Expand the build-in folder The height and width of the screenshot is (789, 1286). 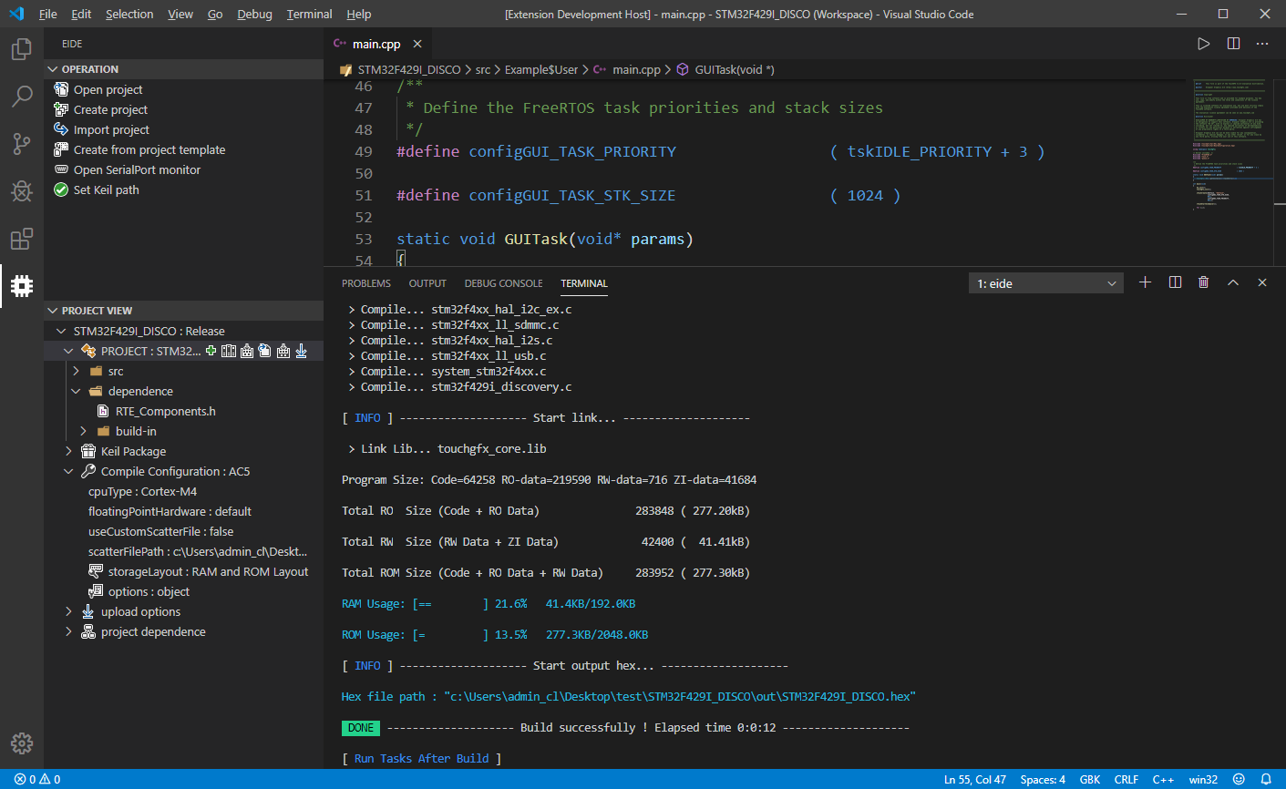pyautogui.click(x=83, y=431)
